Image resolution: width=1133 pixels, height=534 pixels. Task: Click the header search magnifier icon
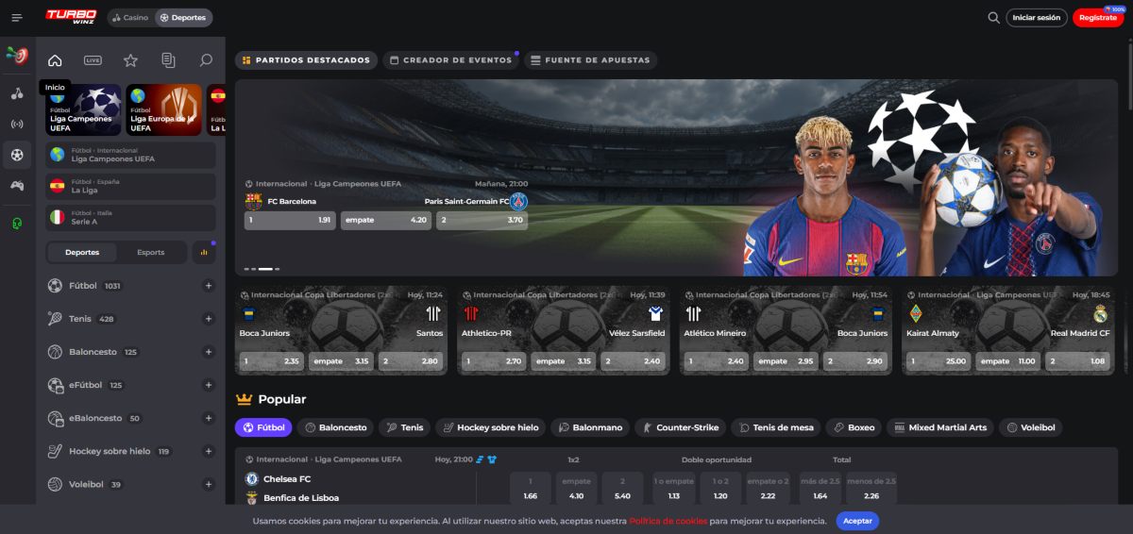coord(993,18)
